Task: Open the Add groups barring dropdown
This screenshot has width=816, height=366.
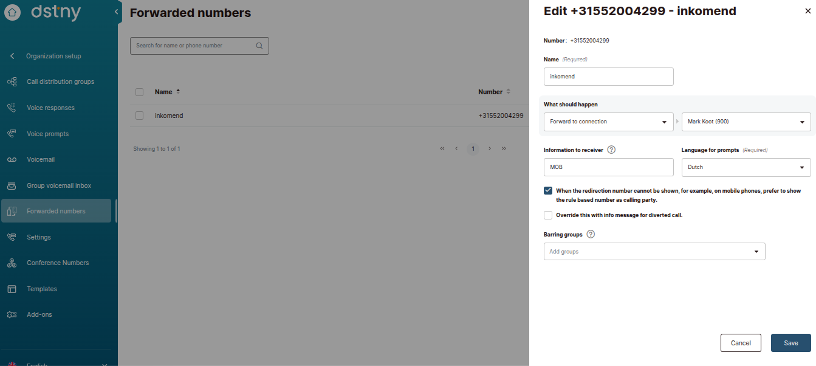Action: (654, 252)
